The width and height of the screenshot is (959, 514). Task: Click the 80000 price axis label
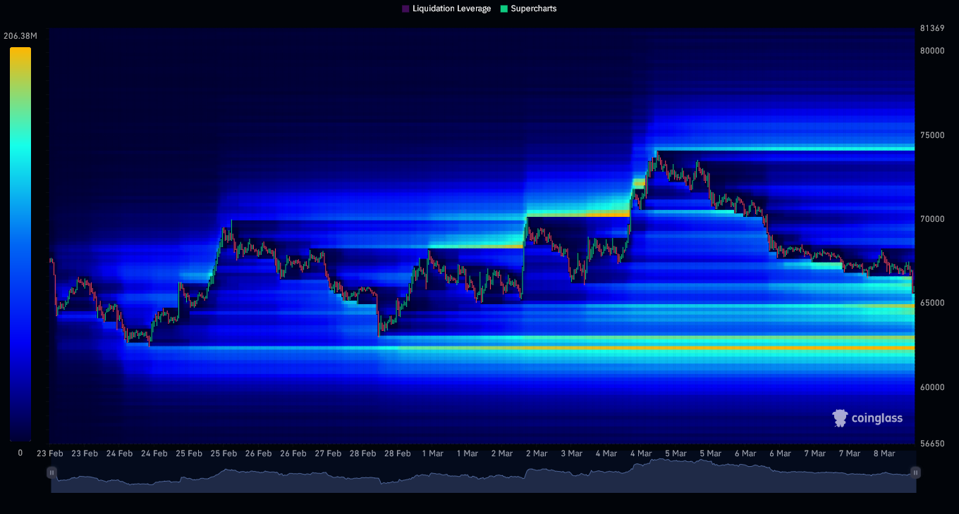(932, 51)
